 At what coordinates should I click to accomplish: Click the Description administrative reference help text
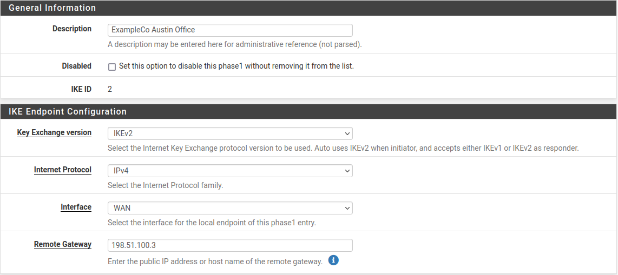click(234, 44)
